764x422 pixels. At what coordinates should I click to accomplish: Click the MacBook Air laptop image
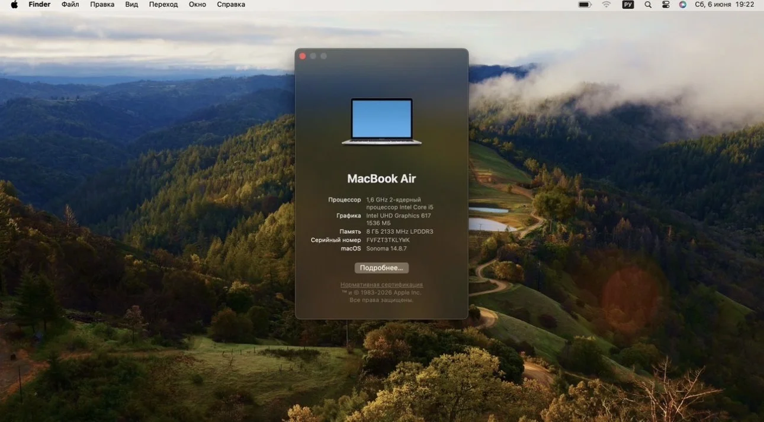pos(381,121)
